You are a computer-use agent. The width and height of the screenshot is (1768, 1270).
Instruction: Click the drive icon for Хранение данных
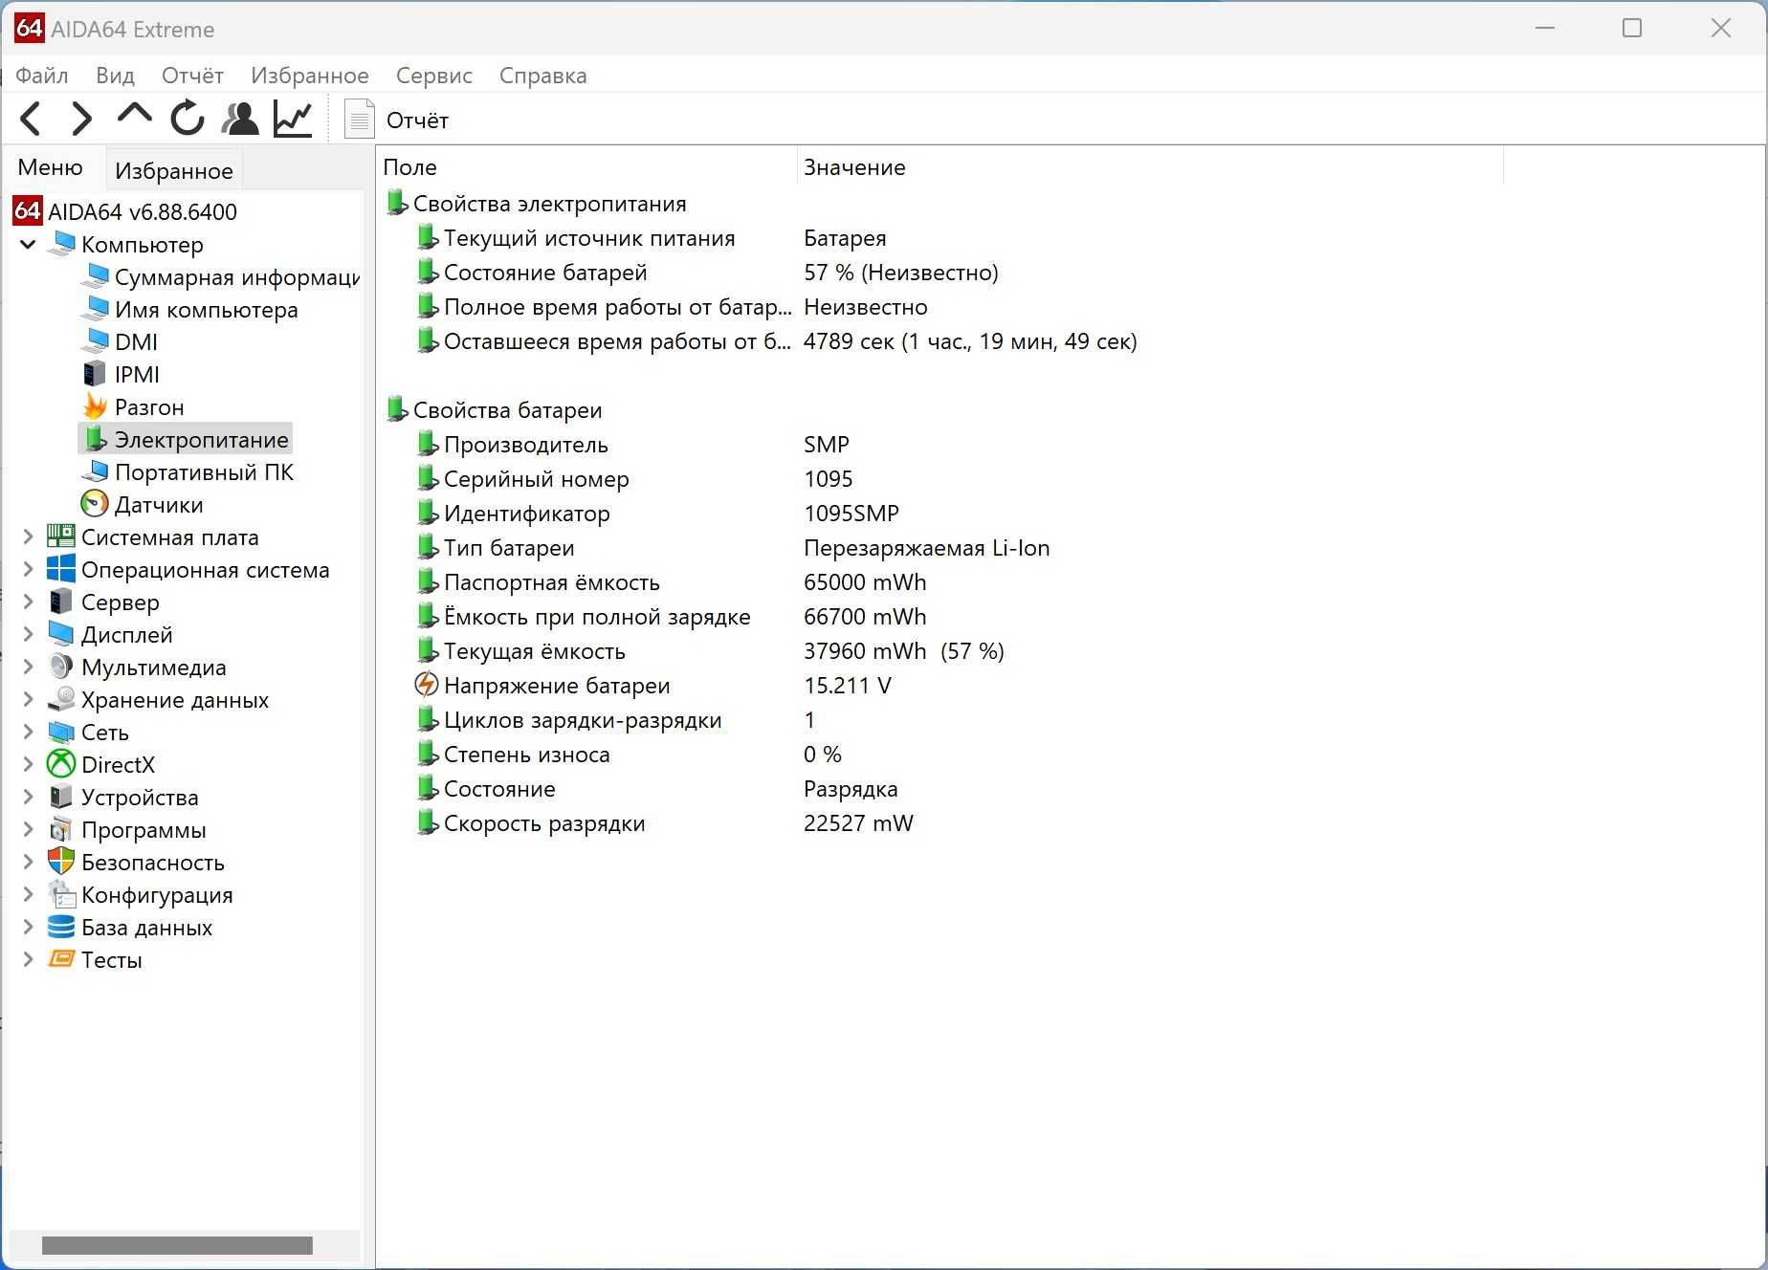coord(61,699)
